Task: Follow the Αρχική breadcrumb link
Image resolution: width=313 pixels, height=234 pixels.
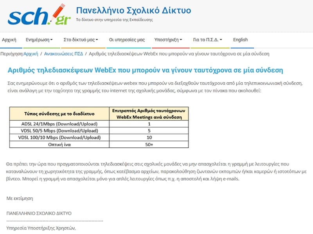Action: point(31,54)
